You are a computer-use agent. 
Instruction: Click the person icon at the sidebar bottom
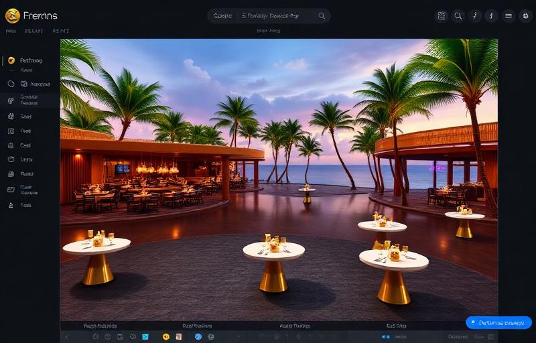[x=11, y=205]
